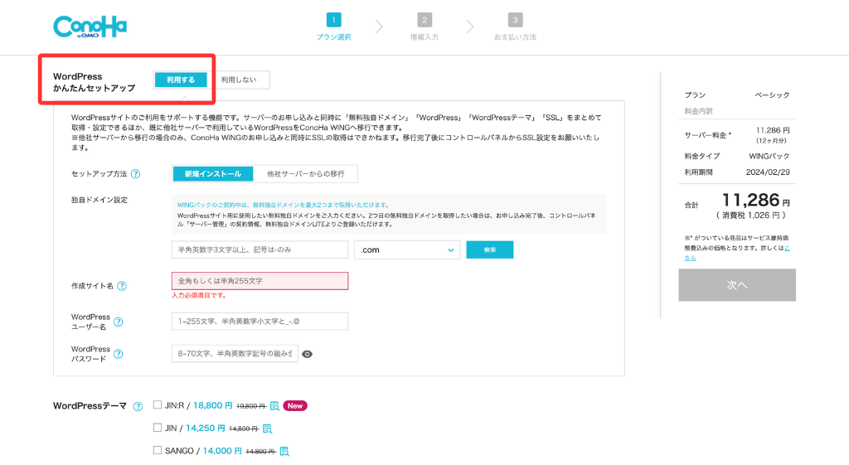Select 利用しない for WordPress setup
The height and width of the screenshot is (465, 849).
point(239,80)
